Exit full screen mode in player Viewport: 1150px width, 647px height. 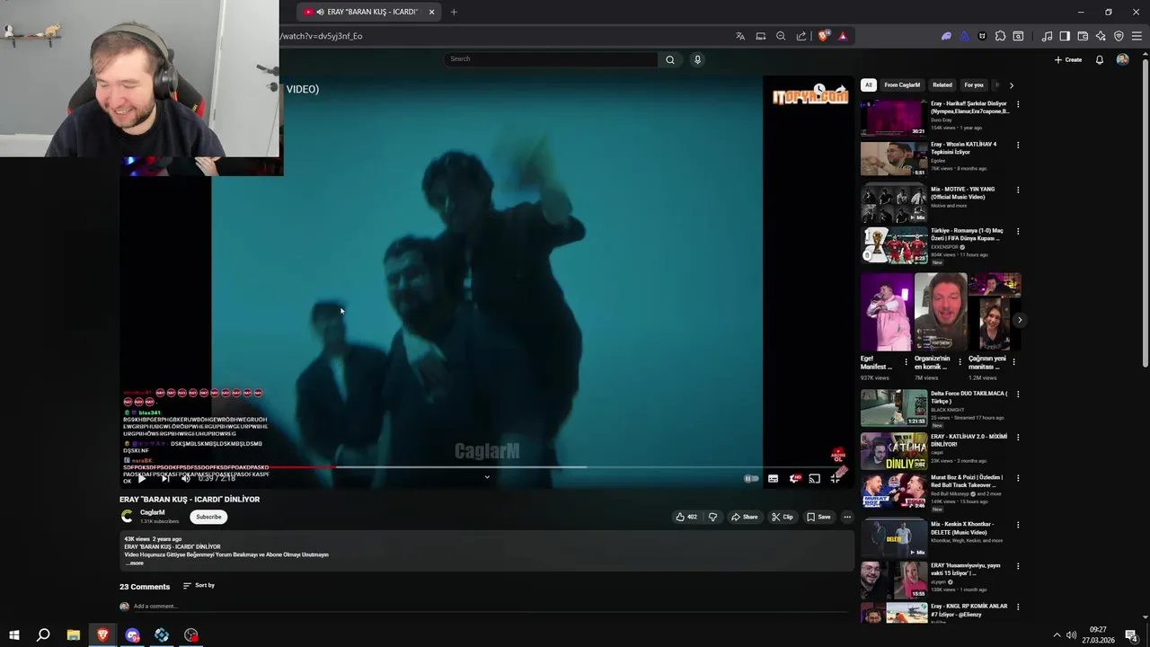(x=835, y=478)
